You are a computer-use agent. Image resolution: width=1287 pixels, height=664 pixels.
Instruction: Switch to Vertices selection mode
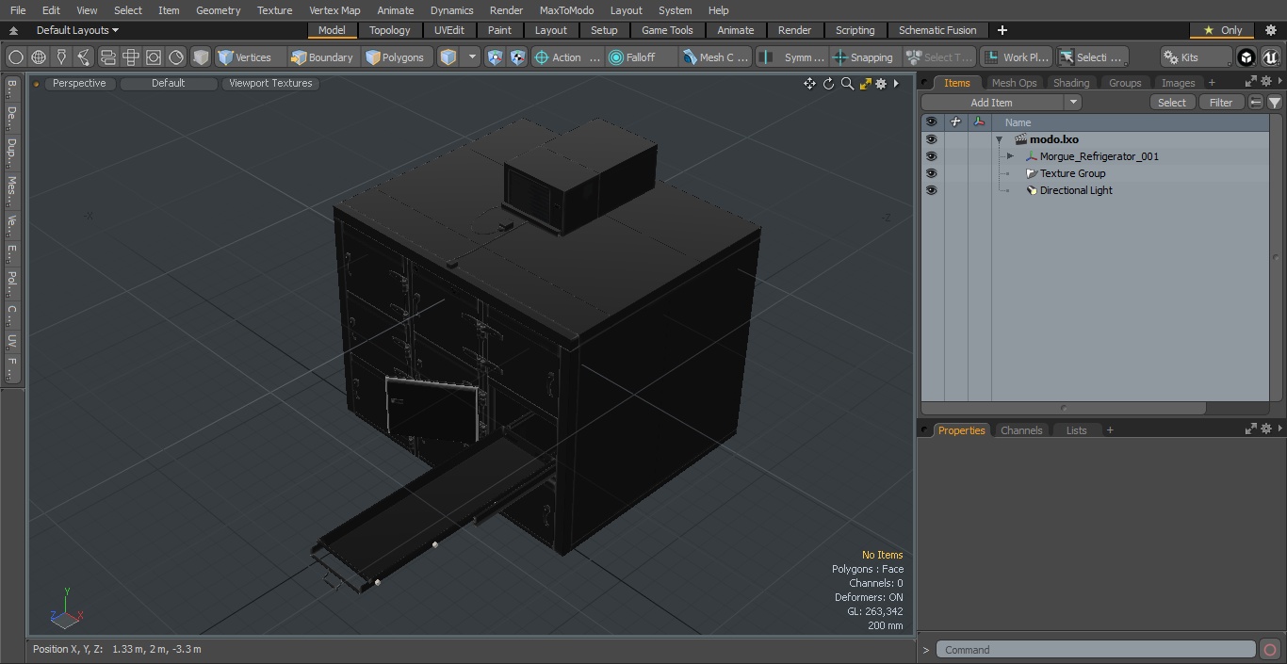(250, 57)
